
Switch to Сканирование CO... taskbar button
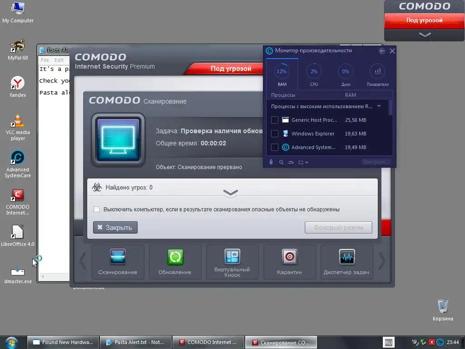(281, 343)
